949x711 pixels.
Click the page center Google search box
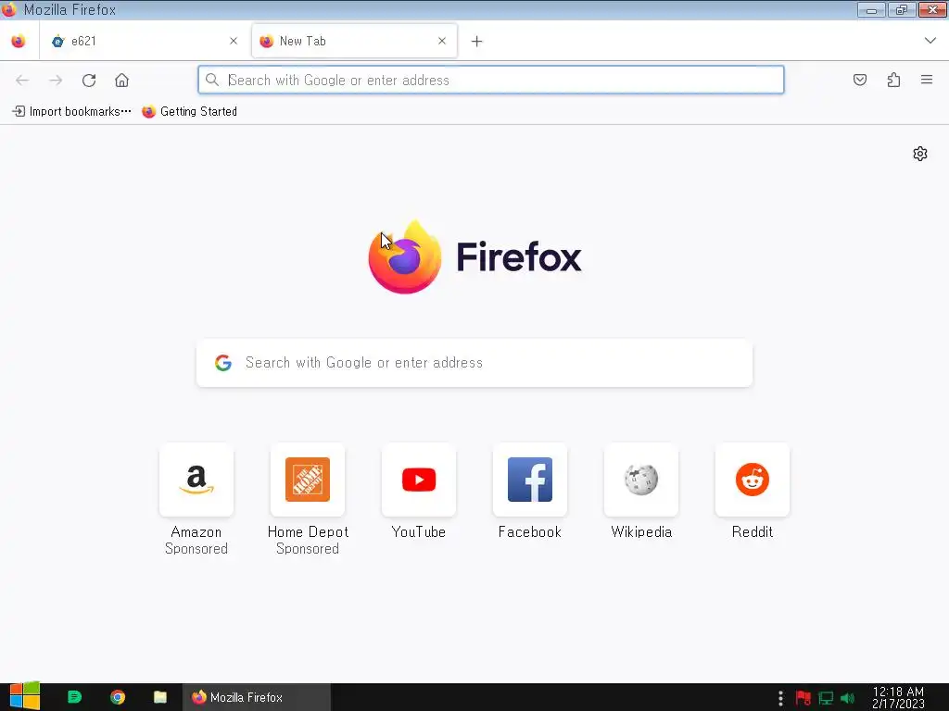[x=474, y=363]
